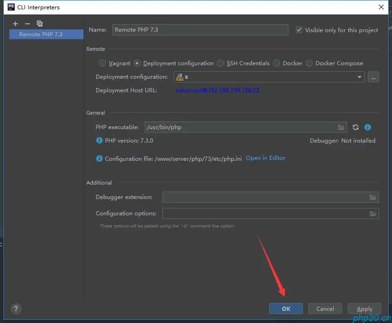Open the ssh://root@192.168.159.128:22 host link

tap(217, 90)
